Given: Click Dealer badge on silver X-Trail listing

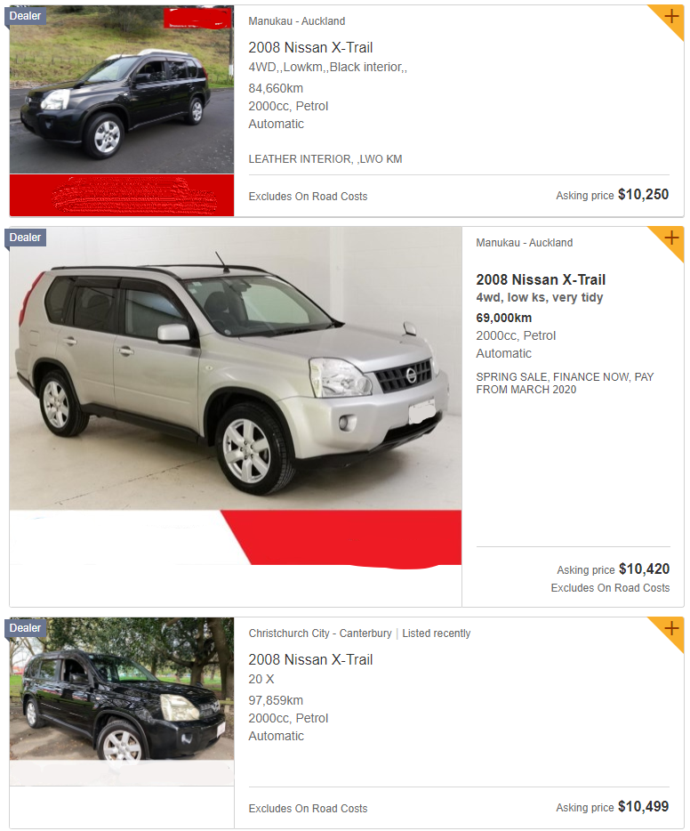Looking at the screenshot, I should point(26,238).
